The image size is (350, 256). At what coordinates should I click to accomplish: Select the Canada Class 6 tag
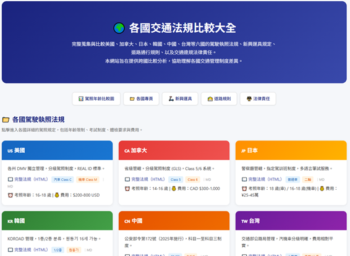193,179
